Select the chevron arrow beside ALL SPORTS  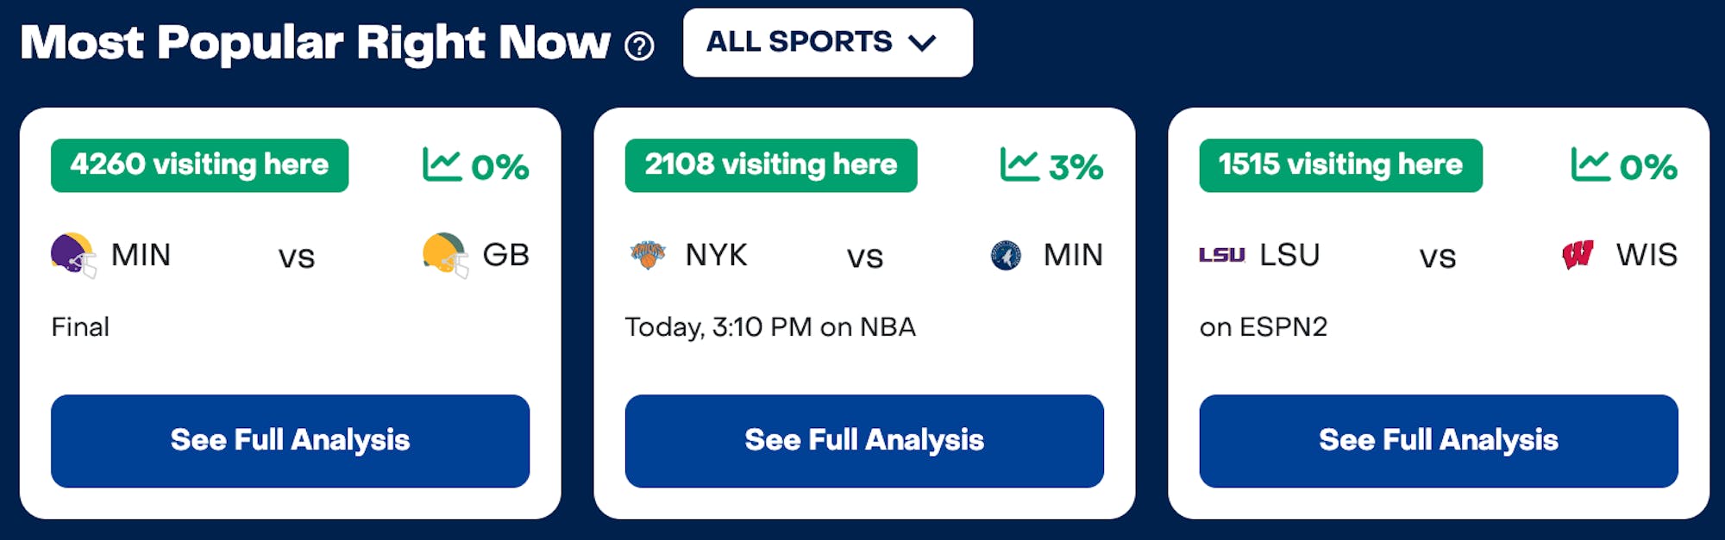923,43
